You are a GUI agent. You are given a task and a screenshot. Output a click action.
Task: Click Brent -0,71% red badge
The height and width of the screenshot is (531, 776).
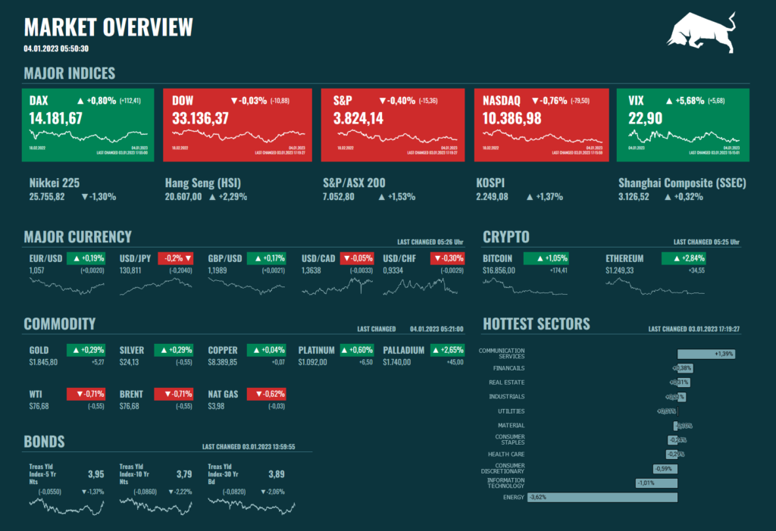tap(174, 395)
